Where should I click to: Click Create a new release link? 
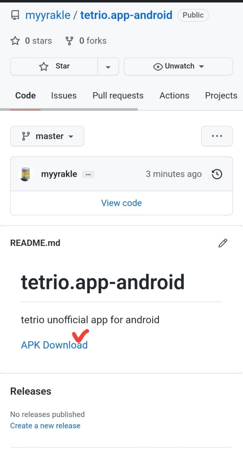45,426
